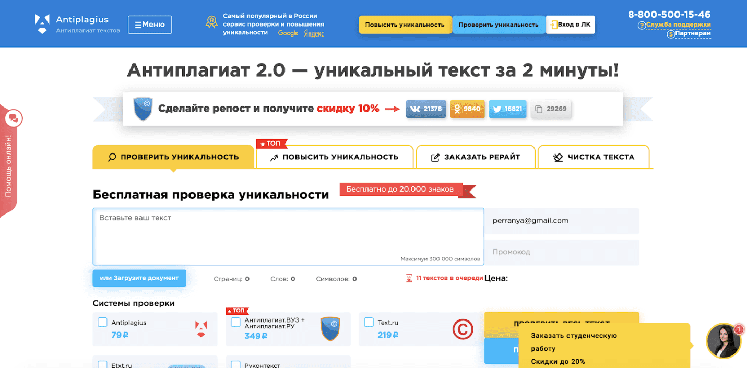Viewport: 747px width, 368px height.
Task: Share via the VK repost button
Action: pos(426,109)
